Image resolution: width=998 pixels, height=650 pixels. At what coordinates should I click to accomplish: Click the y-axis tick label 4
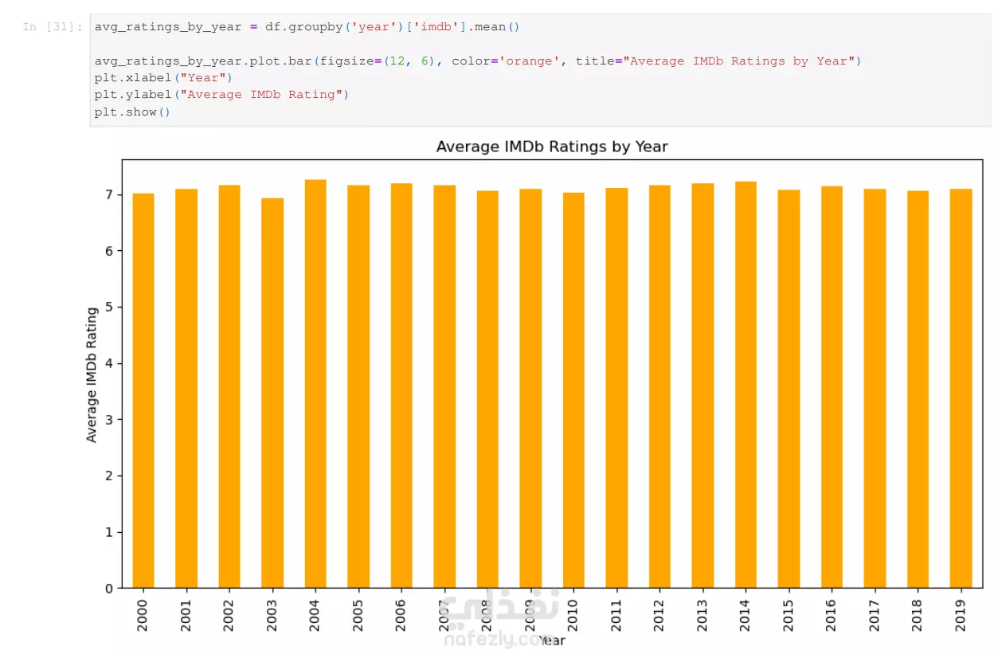coord(109,363)
